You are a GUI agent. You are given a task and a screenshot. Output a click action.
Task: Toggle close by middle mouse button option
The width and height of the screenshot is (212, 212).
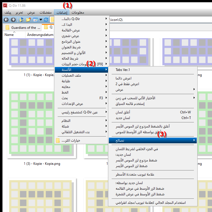point(153,132)
